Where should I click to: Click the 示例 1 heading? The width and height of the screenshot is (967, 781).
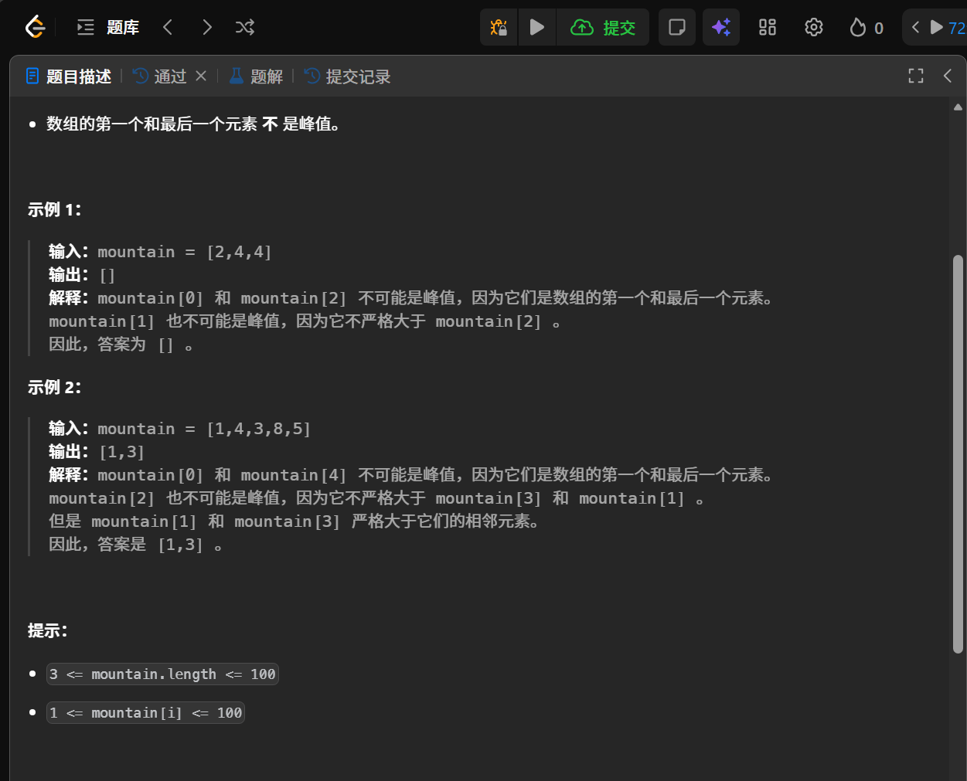pyautogui.click(x=55, y=210)
